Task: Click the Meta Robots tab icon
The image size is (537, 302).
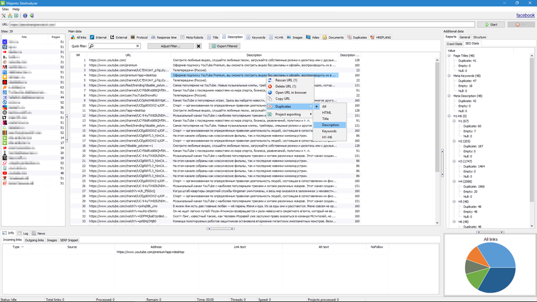Action: 182,37
